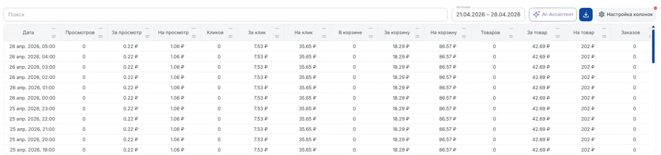Viewport: 661px width, 155px height.
Task: Select date cell "25 апр. 2026, 21:00"
Action: pos(32,129)
